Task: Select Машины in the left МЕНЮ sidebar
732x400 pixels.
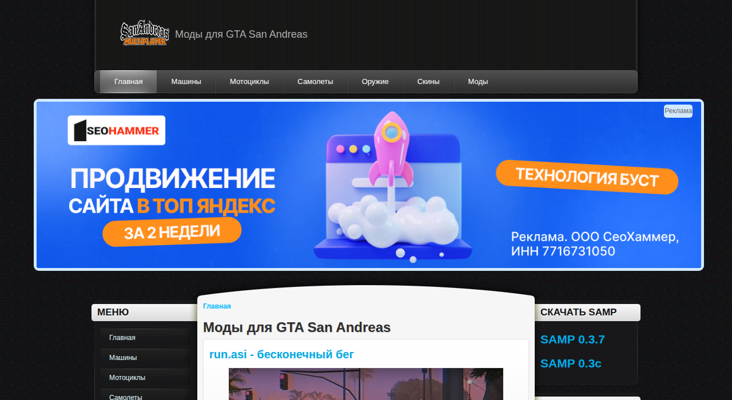Action: coord(145,358)
